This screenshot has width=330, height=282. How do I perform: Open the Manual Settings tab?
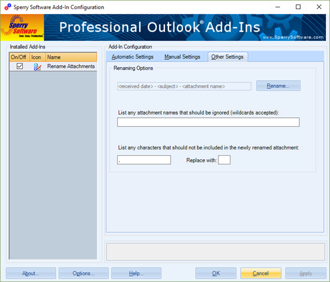click(x=182, y=57)
